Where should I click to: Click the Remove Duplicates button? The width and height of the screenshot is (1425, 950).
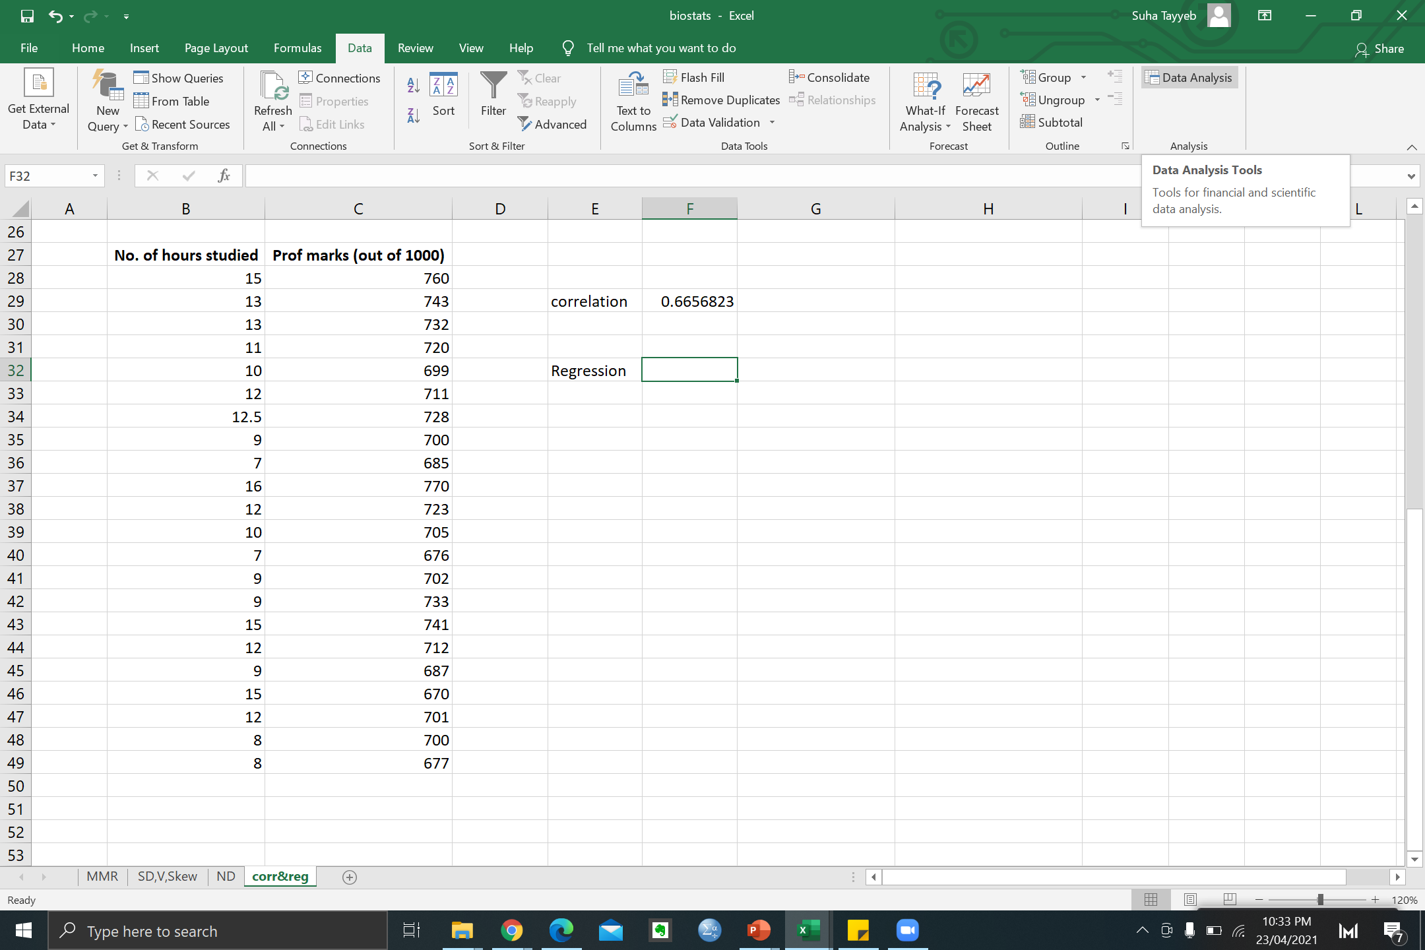(722, 100)
